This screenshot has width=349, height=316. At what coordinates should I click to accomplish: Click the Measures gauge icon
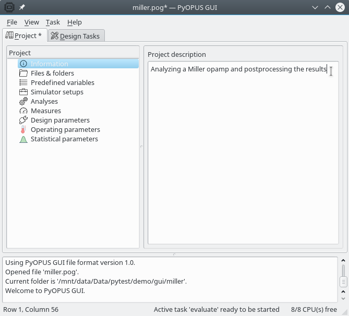tap(23, 111)
